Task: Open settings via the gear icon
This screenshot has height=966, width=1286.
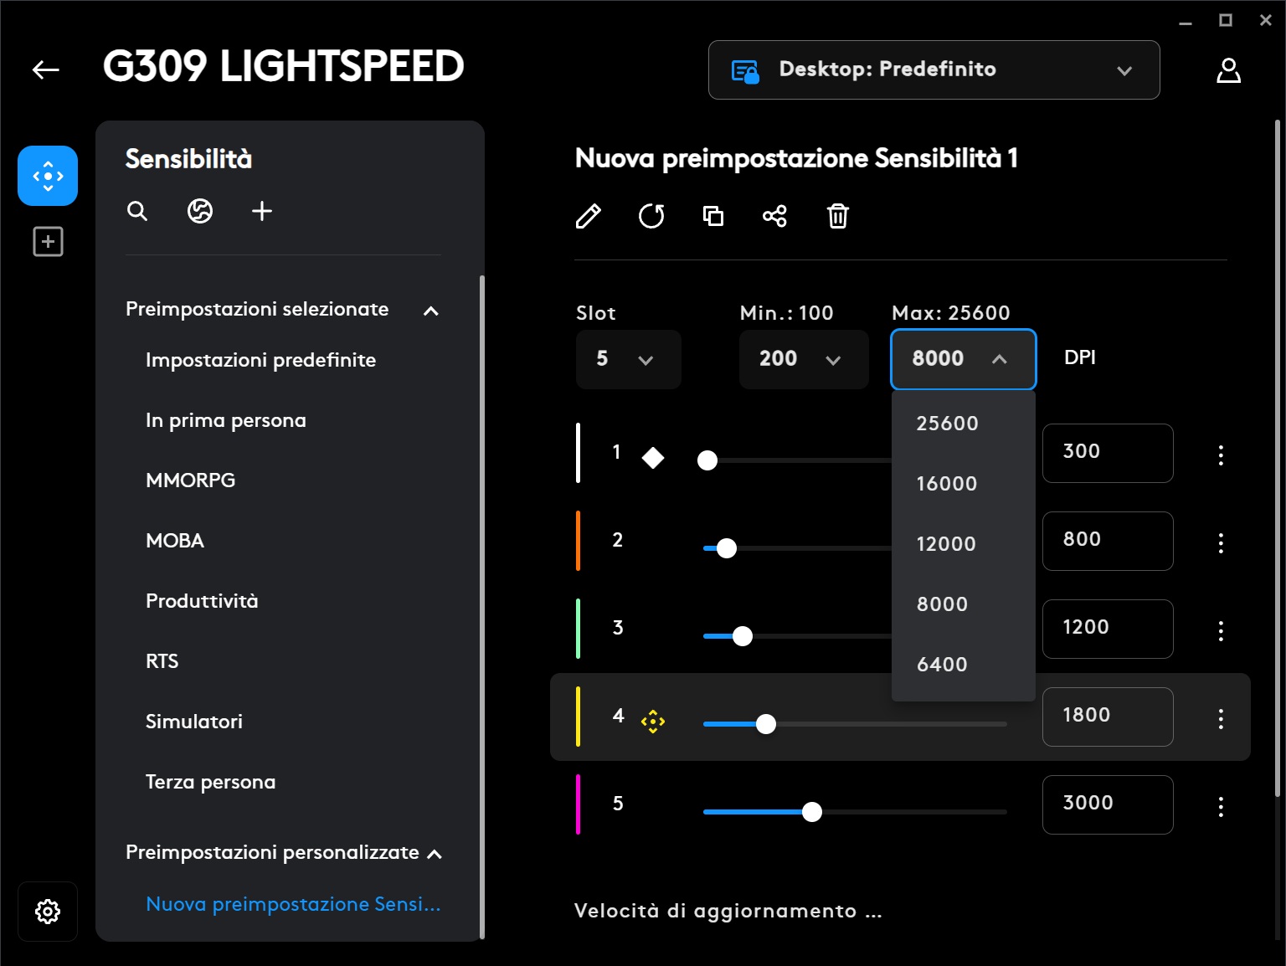Action: [x=48, y=911]
